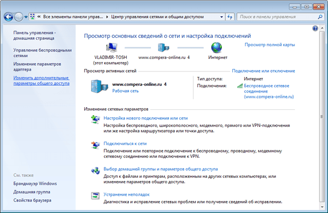328x213 pixels.
Task: Open 'Настройка нового подключения или сети'
Action: [x=146, y=118]
